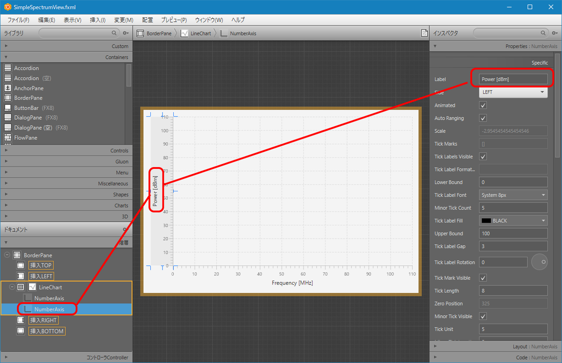Select the FlowPane library icon
The image size is (562, 363).
[x=7, y=138]
